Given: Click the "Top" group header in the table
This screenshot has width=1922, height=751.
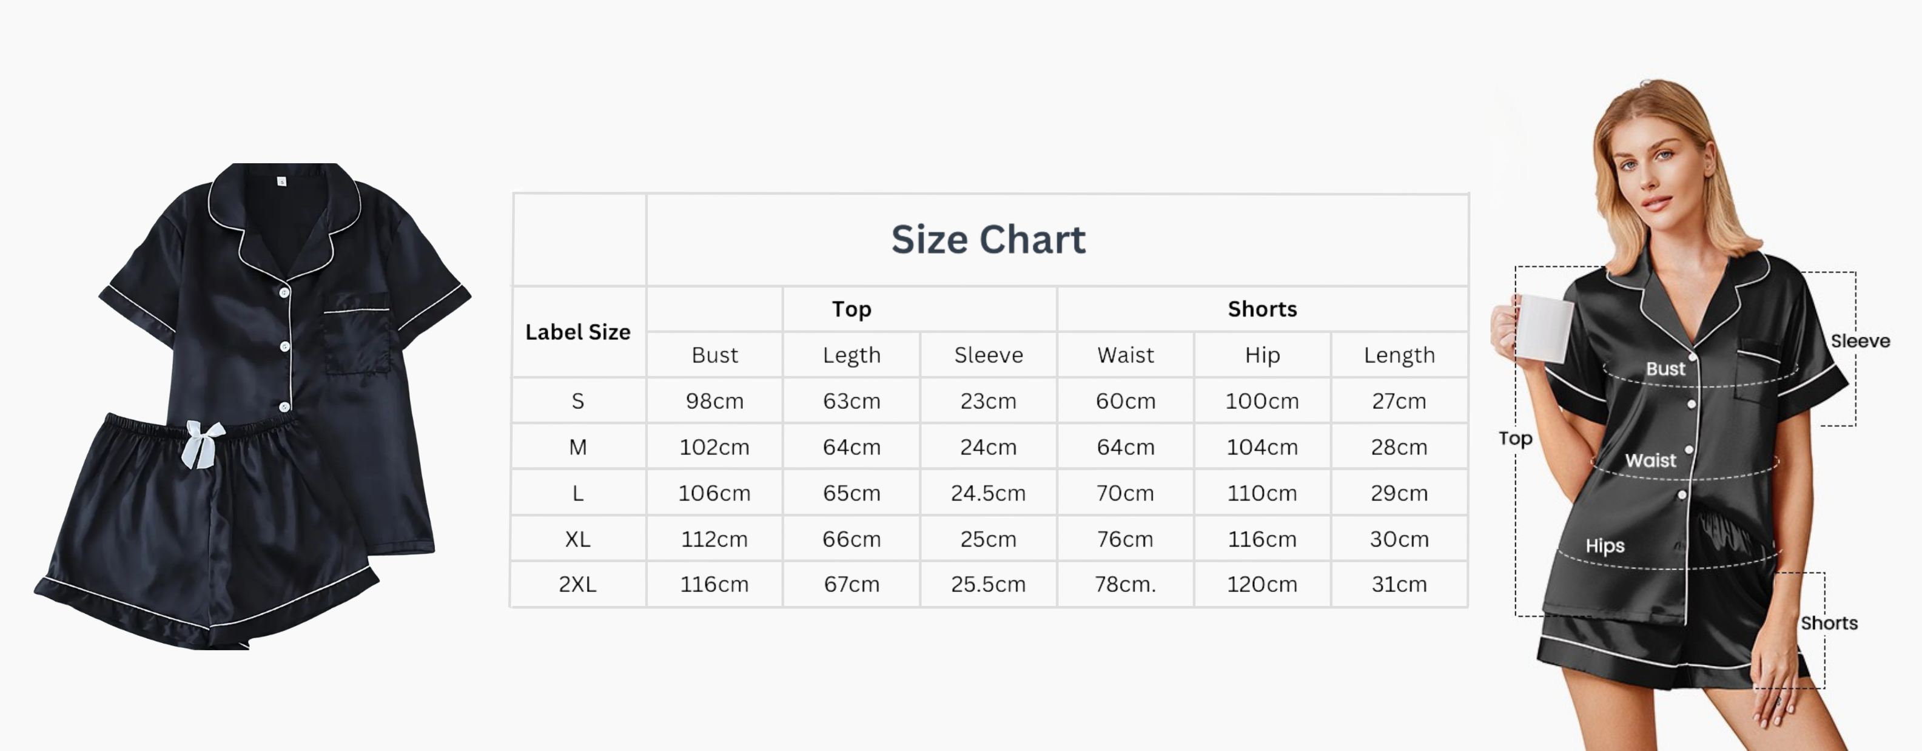Looking at the screenshot, I should point(852,309).
